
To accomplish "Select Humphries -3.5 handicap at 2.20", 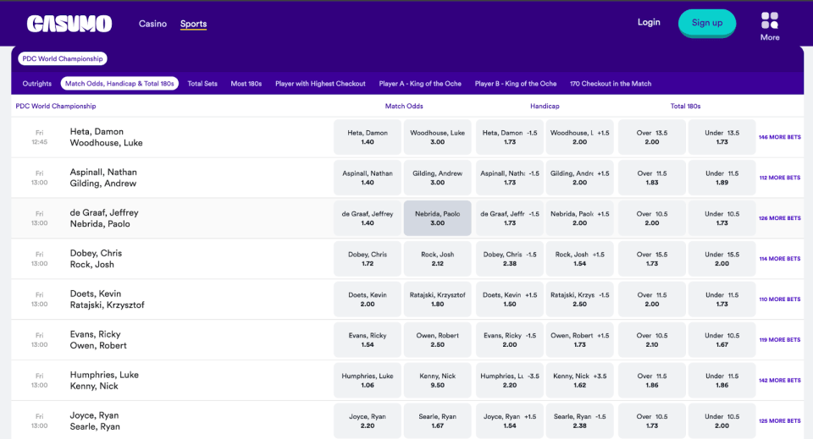I will (510, 381).
